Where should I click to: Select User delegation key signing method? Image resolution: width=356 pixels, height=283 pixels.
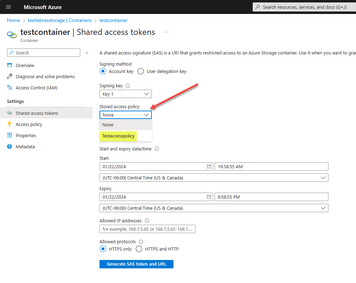pyautogui.click(x=141, y=71)
